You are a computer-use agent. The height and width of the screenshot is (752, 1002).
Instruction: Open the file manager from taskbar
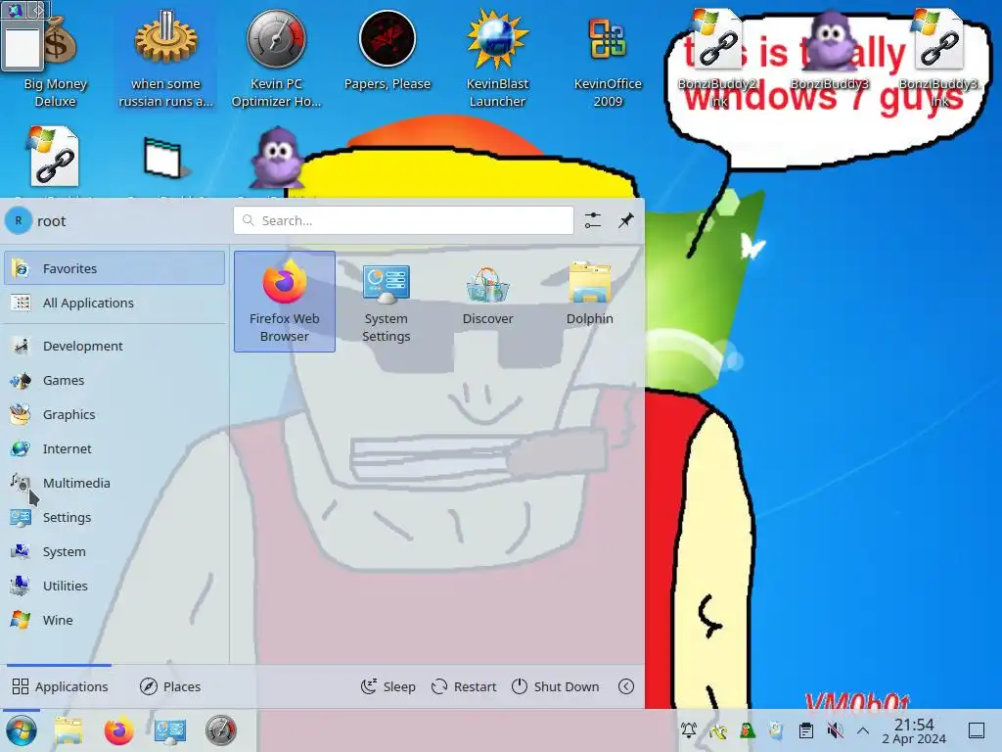tap(68, 730)
